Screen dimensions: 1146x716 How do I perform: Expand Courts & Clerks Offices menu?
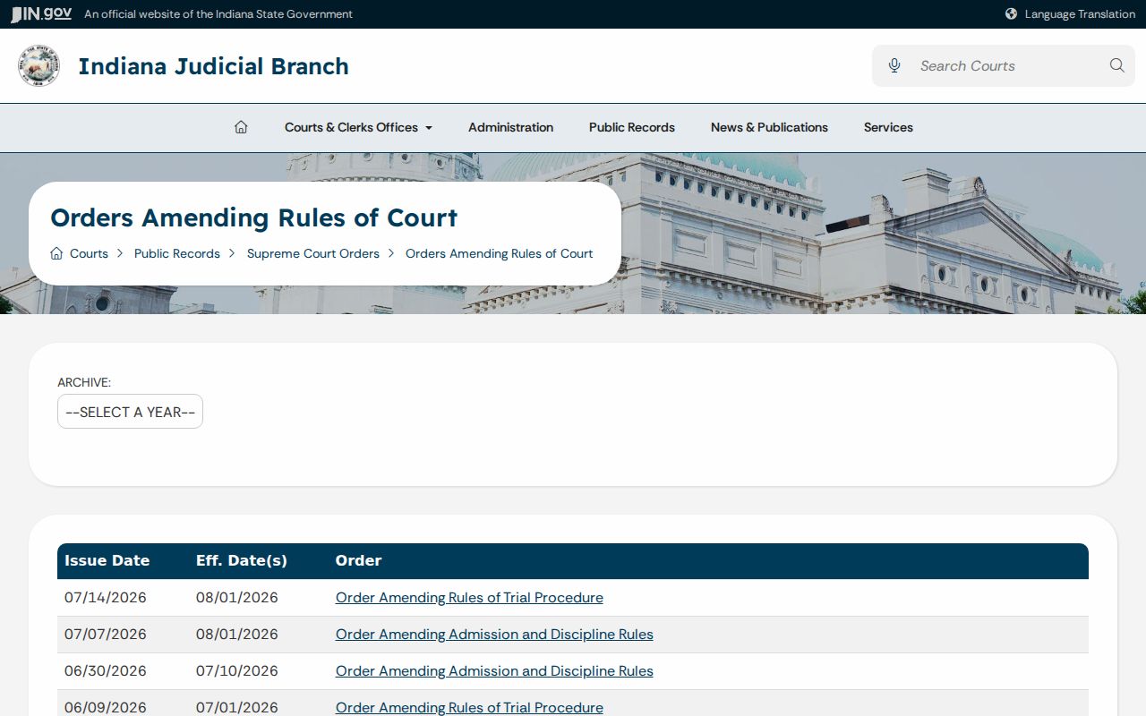coord(358,127)
